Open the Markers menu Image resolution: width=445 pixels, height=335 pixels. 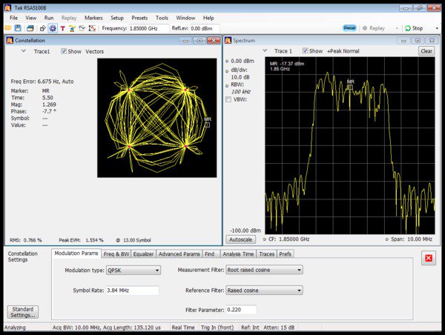point(93,17)
